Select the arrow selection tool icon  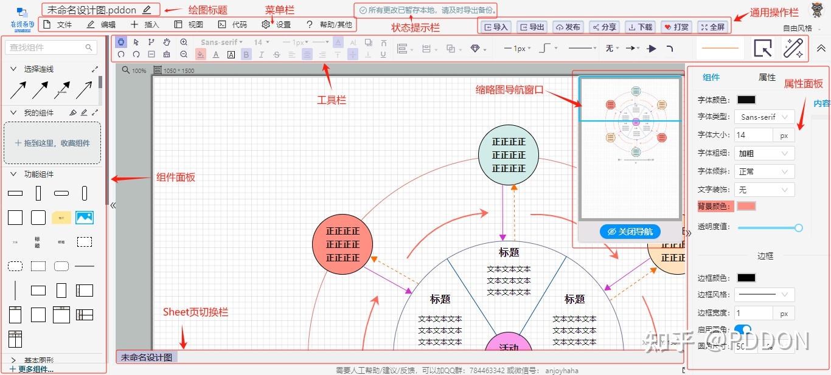(x=136, y=42)
